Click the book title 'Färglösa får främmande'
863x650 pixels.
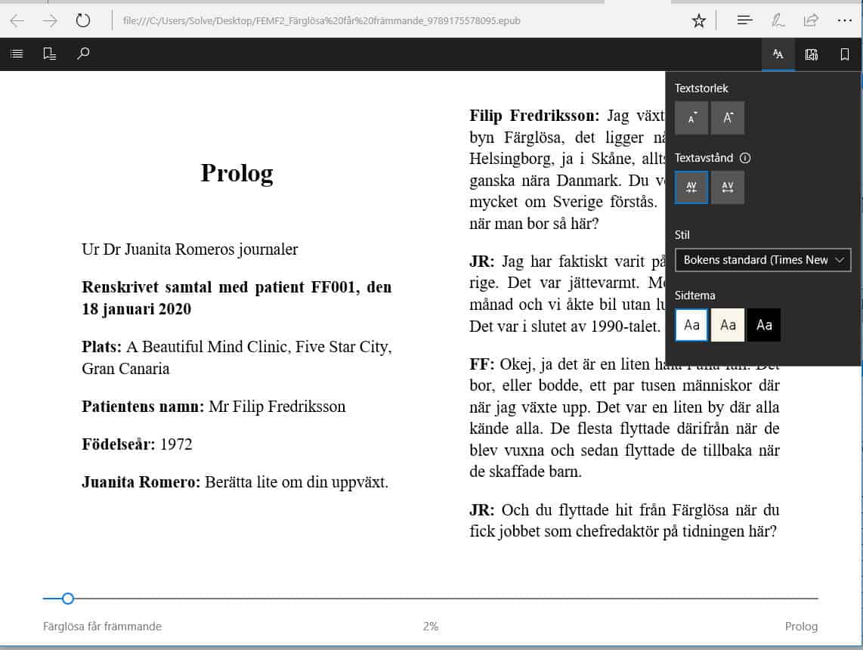(102, 627)
